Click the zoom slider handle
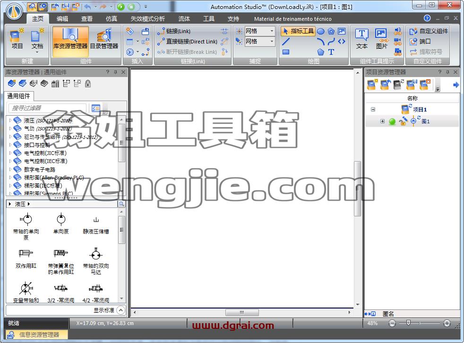 pos(408,323)
